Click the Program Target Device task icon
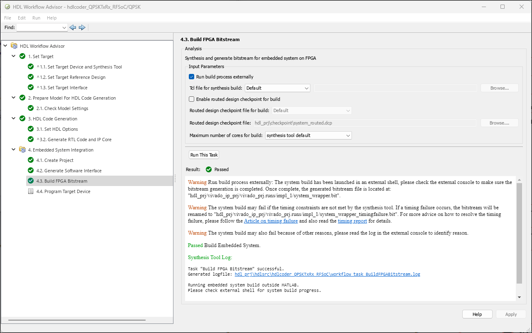 [x=31, y=191]
